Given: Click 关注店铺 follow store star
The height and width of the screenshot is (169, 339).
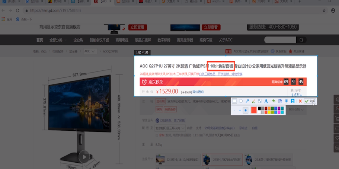Looking at the screenshot, I should tap(297, 51).
